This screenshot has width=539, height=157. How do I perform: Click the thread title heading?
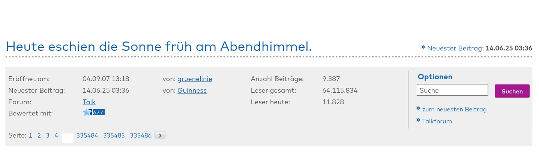pyautogui.click(x=159, y=46)
